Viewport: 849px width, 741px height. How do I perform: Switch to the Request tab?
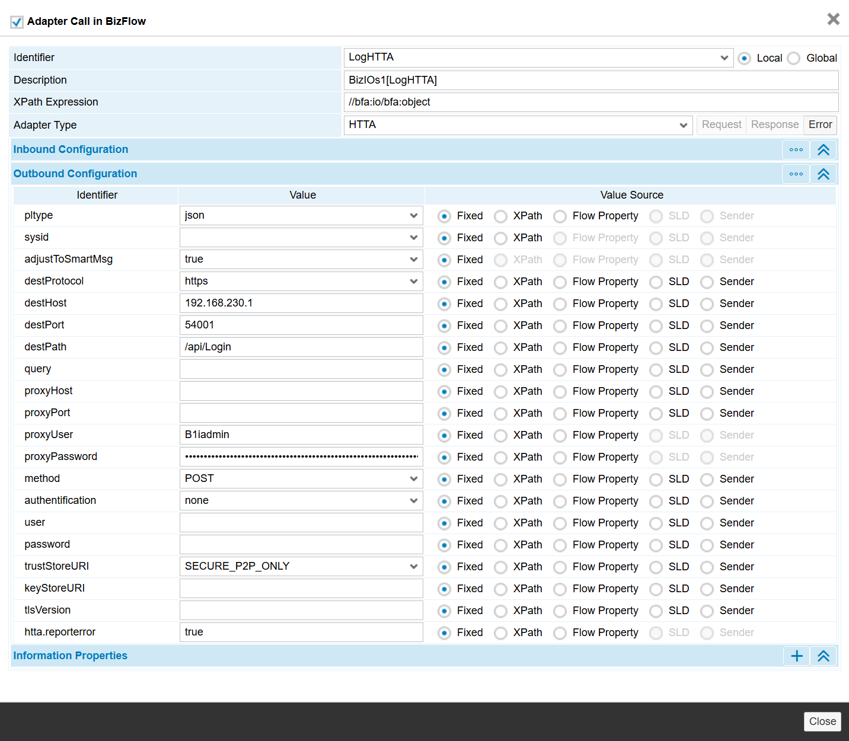click(x=721, y=124)
